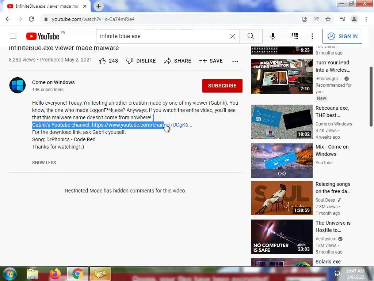Open Firefox from taskbar
The image size is (374, 281).
pos(55,274)
